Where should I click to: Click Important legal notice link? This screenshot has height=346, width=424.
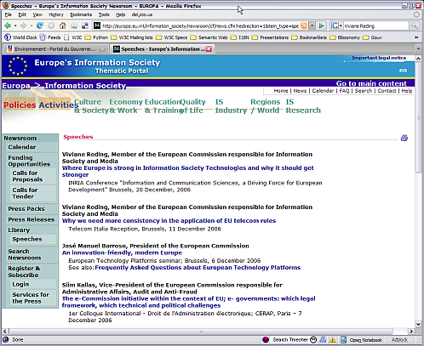click(379, 58)
